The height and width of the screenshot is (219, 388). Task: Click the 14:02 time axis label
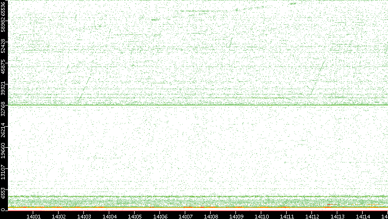(x=59, y=216)
